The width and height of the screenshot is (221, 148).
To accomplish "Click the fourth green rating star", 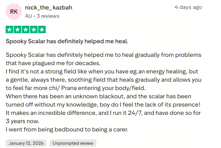I will 34,29.
